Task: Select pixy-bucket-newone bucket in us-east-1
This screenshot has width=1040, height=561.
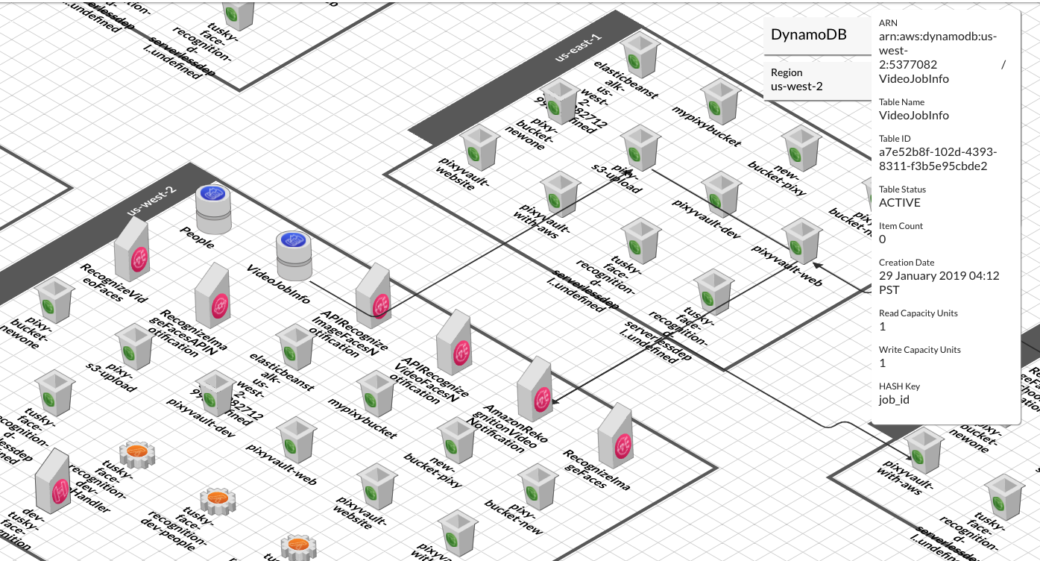Action: tap(561, 101)
